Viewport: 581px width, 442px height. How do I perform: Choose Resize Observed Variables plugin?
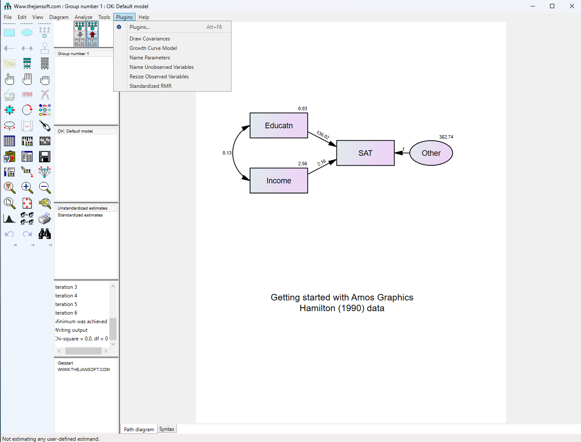[172, 77]
